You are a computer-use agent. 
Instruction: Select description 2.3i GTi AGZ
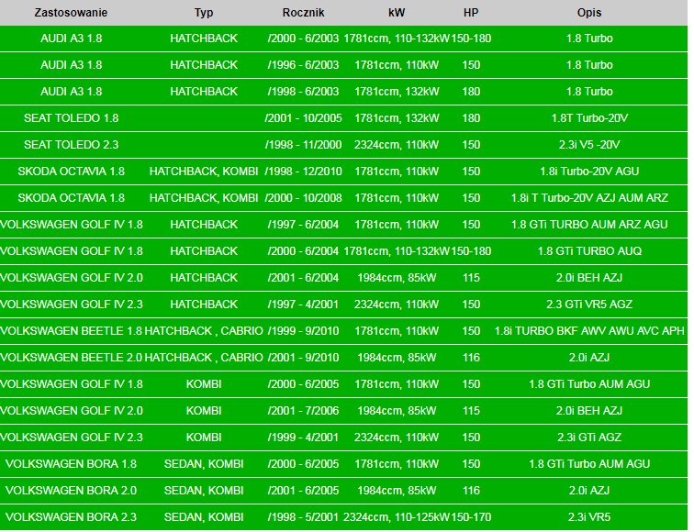tap(589, 437)
